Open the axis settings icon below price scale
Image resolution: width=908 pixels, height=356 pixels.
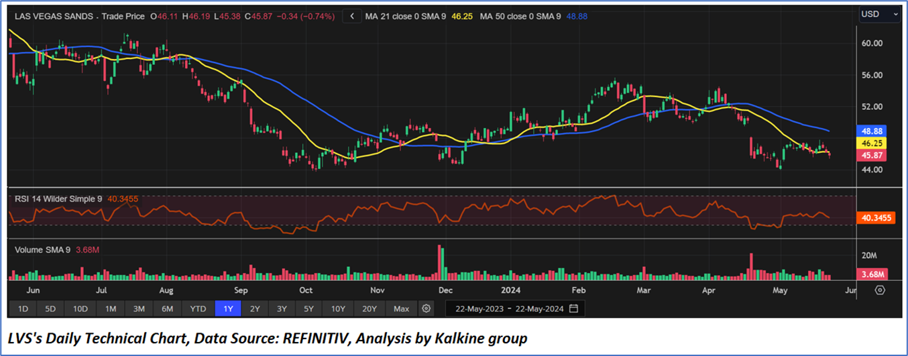[x=880, y=290]
